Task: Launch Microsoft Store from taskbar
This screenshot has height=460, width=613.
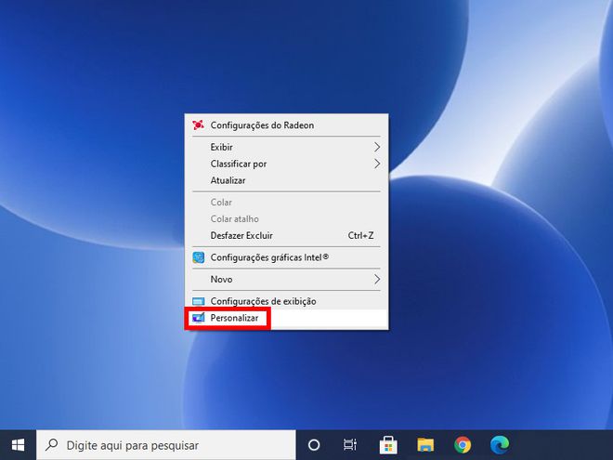Action: pos(388,445)
